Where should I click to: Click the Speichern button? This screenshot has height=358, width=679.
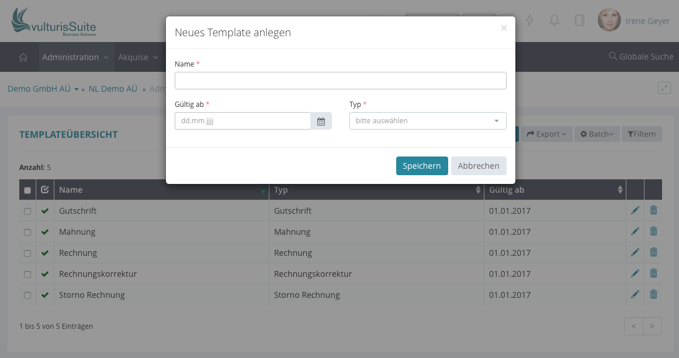pos(421,166)
